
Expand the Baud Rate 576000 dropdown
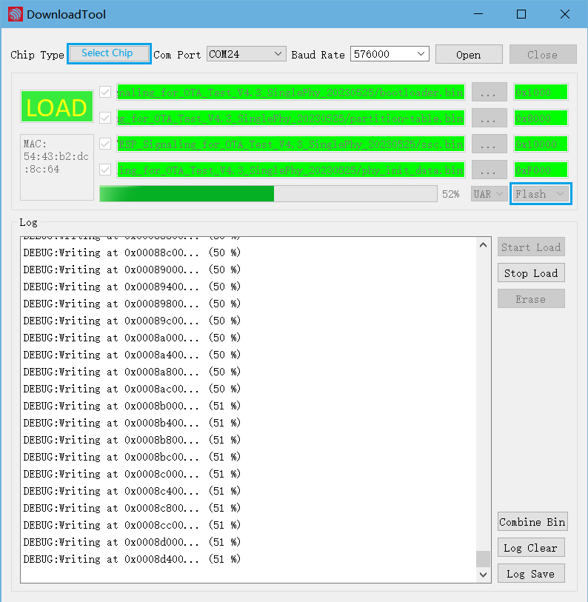tap(390, 54)
